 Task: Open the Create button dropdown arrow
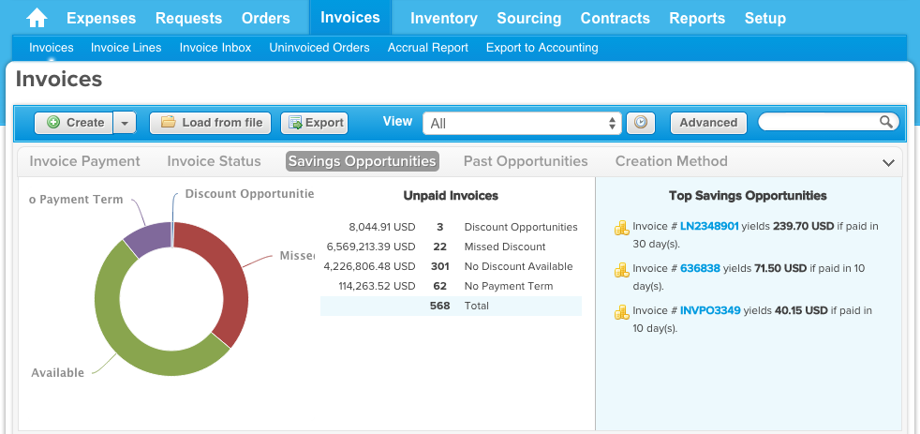[125, 124]
